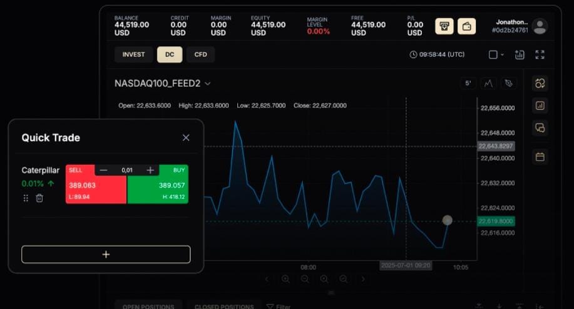Open the wallet icon
This screenshot has height=309, width=574.
click(x=466, y=26)
